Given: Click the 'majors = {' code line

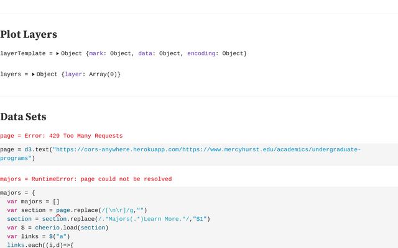Looking at the screenshot, I should click(17, 193).
